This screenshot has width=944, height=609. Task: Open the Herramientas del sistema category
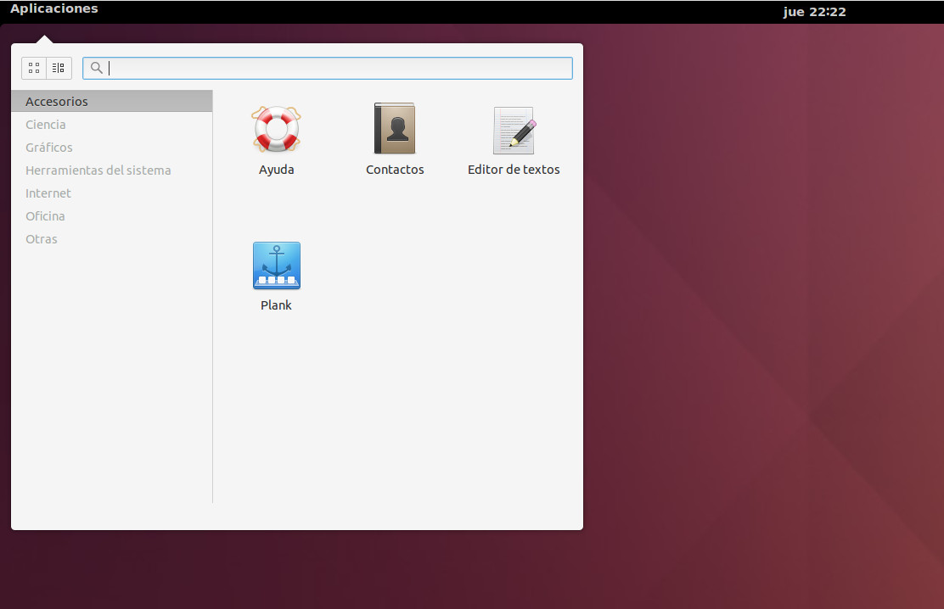point(112,170)
